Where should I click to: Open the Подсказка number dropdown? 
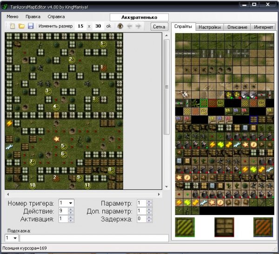point(15,238)
